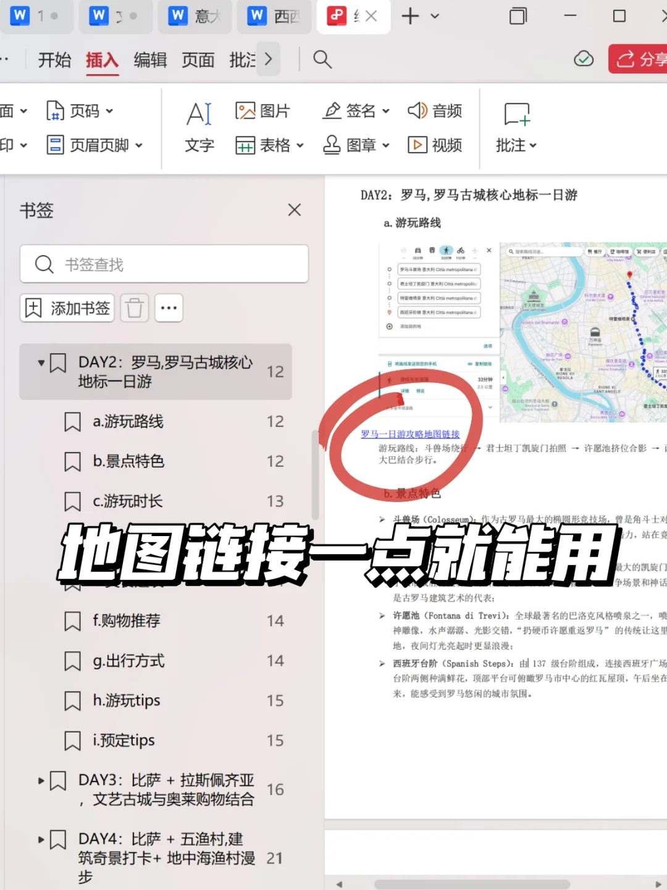Expand the DAY3 比萨 bookmark entry
Screen dimensions: 667x890
coord(41,780)
